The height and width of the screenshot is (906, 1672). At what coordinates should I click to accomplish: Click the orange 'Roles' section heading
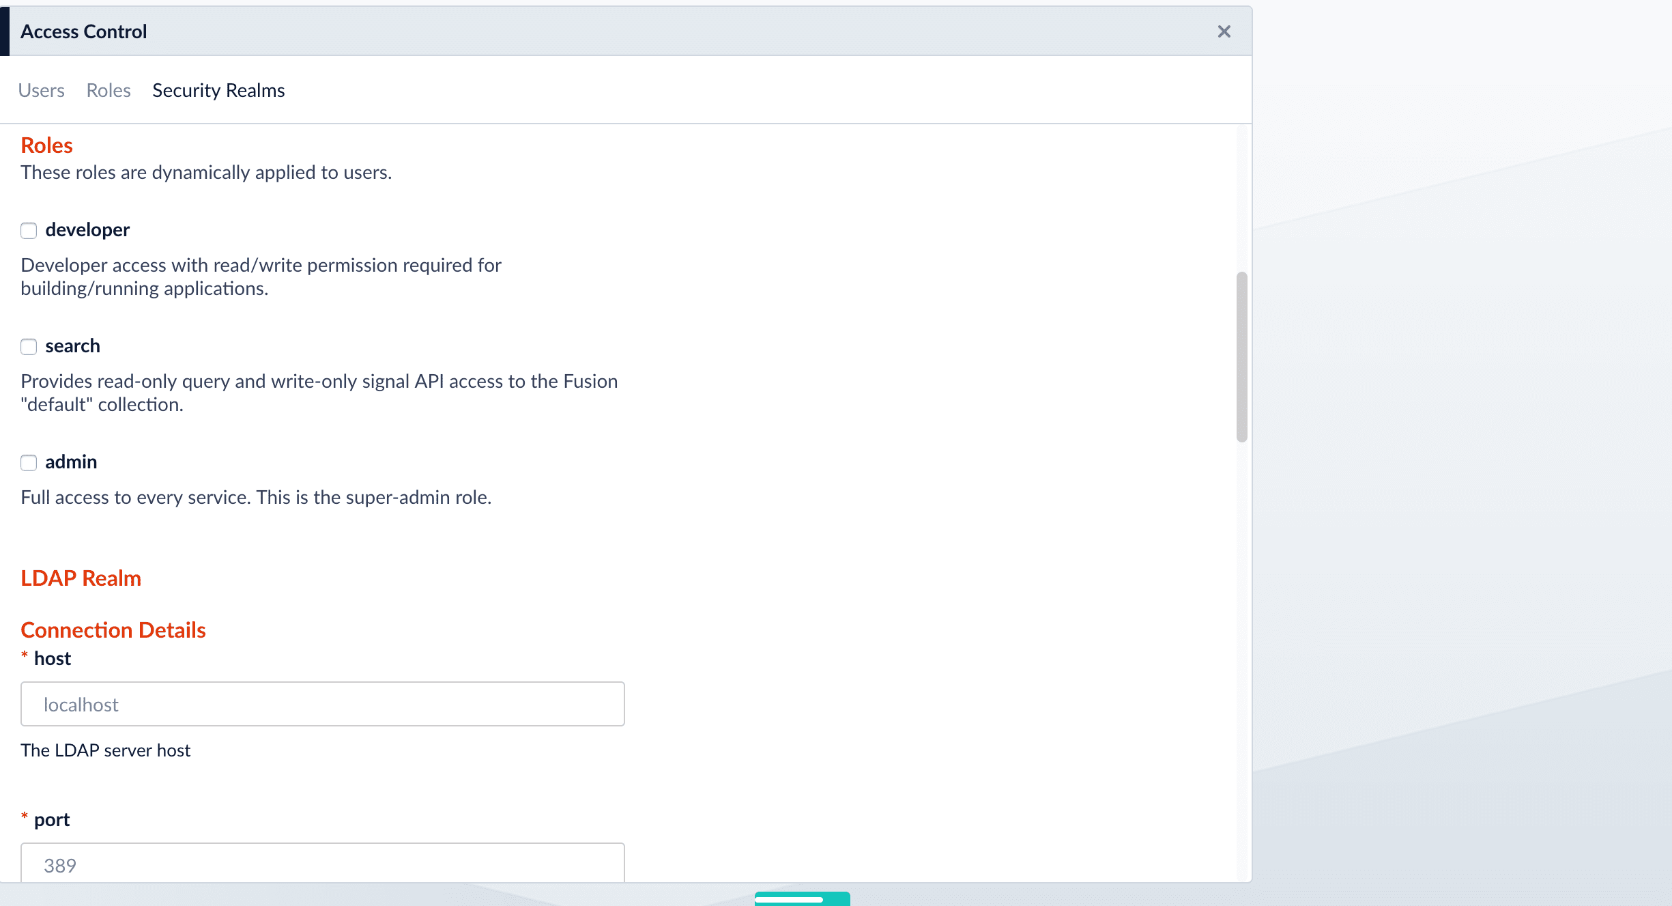point(46,145)
